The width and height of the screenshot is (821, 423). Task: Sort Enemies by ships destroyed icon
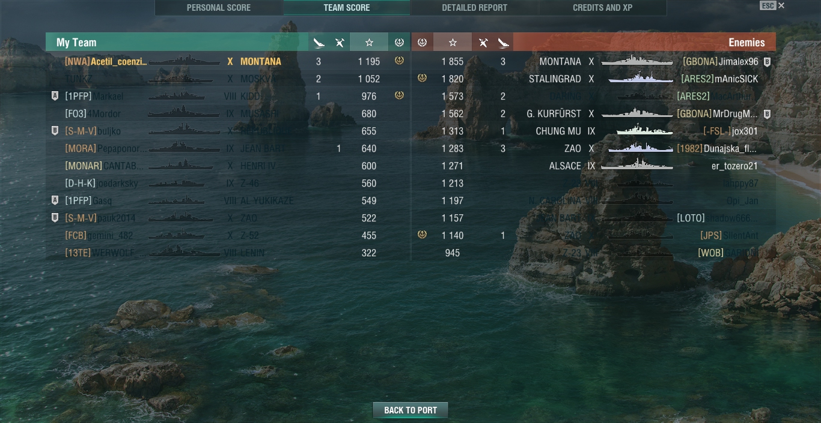click(503, 43)
